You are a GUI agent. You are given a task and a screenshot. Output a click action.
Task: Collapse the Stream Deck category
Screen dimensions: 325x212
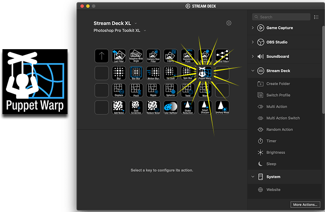[253, 71]
